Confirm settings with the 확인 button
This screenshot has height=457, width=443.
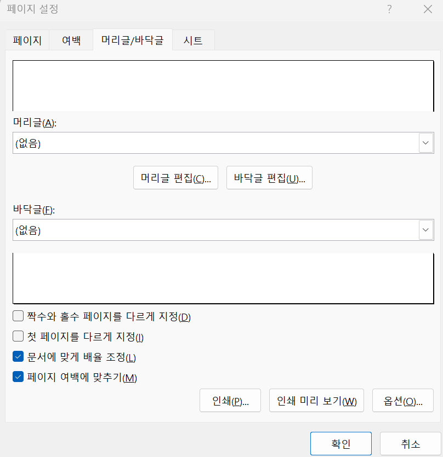(x=340, y=443)
